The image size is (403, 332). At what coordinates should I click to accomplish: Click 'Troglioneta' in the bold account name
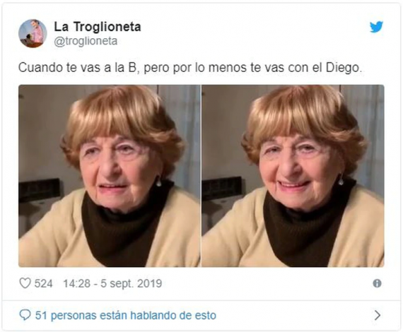(x=107, y=27)
